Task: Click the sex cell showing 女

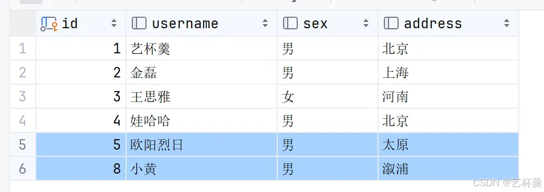Action: point(328,96)
